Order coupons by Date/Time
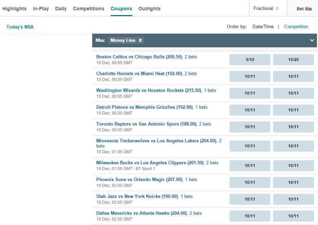 click(x=263, y=27)
